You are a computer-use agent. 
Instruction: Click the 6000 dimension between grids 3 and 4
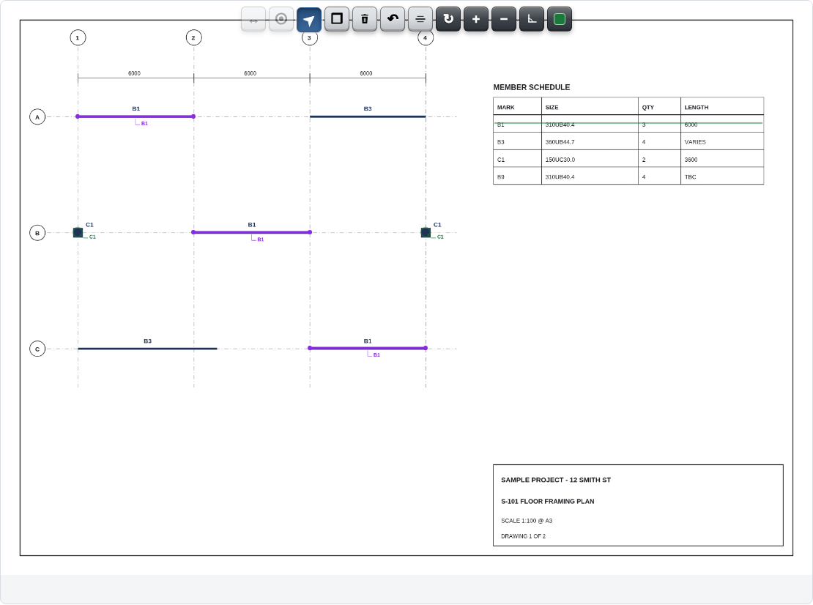click(366, 74)
